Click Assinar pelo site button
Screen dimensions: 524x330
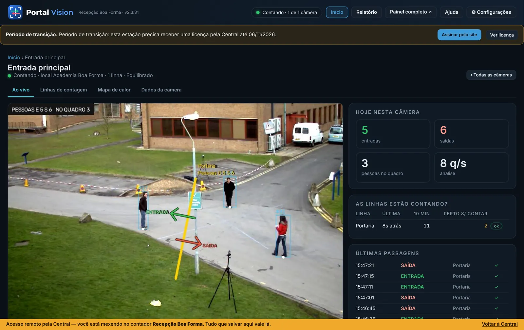[x=459, y=35]
